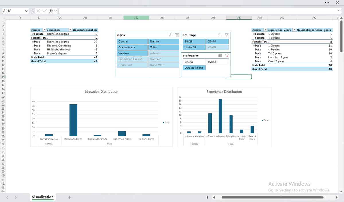Toggle Outside Ghana location item

coord(194,68)
